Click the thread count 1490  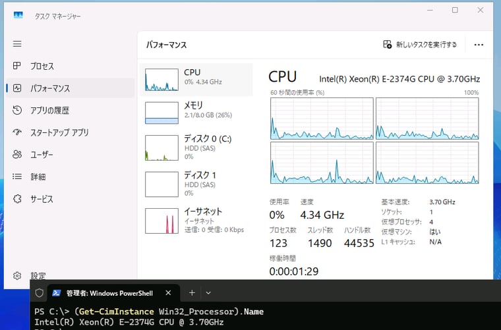[320, 243]
